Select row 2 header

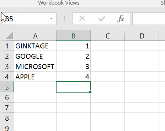click(7, 56)
